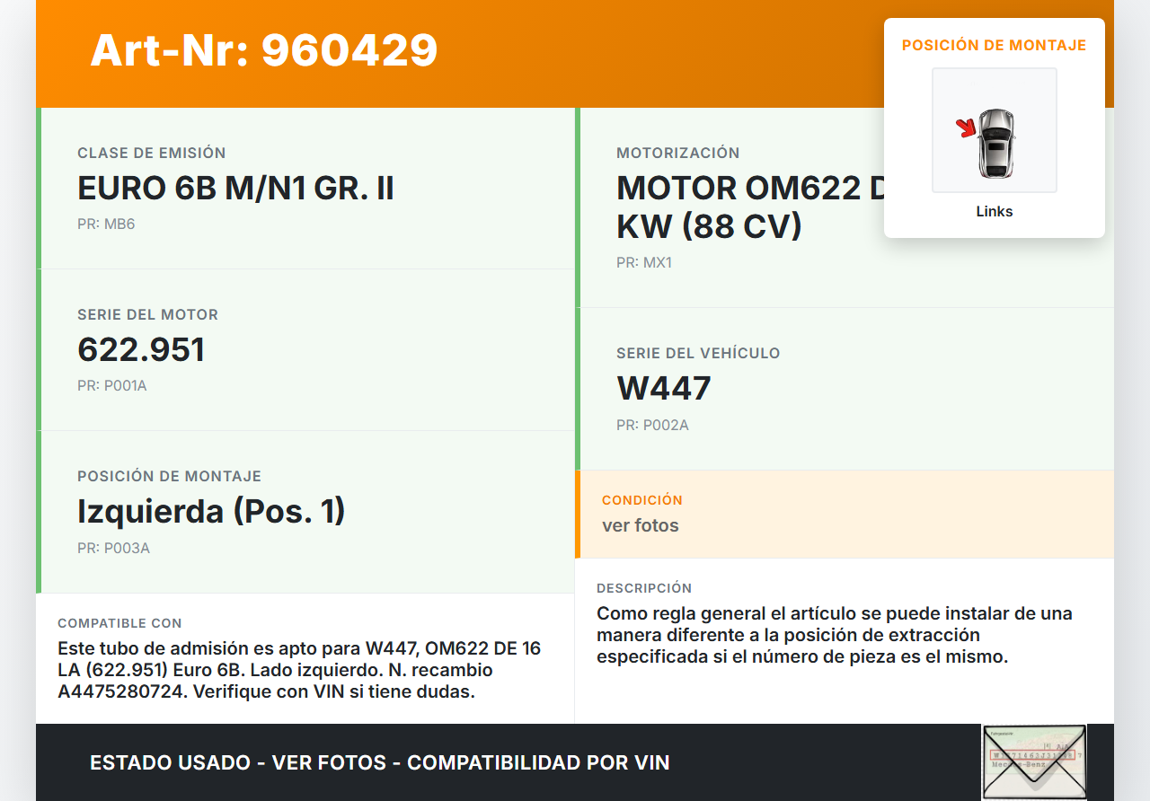The image size is (1150, 801).
Task: Click the description text about extraction position
Action: point(835,635)
